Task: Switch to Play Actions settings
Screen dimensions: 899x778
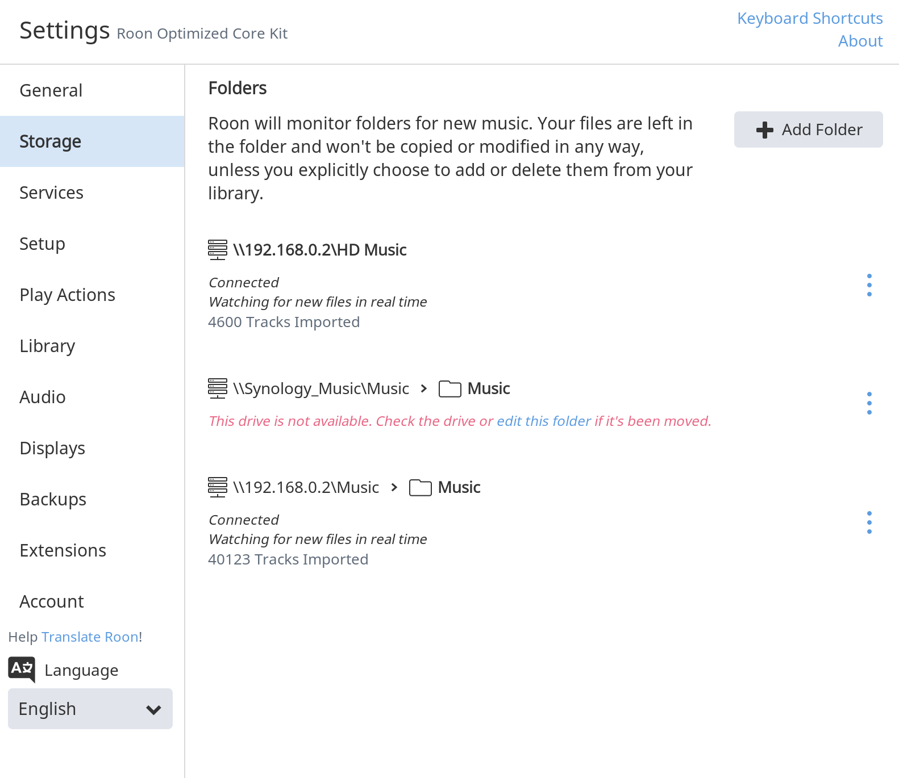Action: coord(92,295)
